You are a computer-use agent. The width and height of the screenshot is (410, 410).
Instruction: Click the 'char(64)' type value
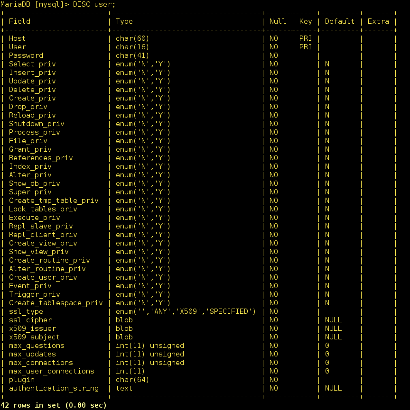132,380
